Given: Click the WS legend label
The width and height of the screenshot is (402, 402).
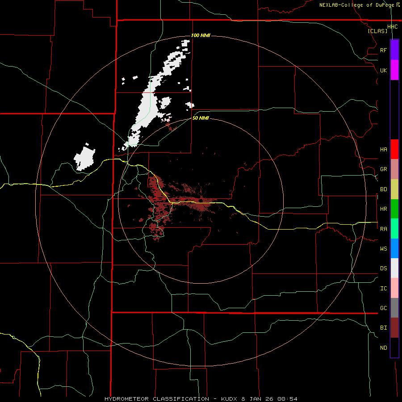Looking at the screenshot, I should (x=383, y=249).
